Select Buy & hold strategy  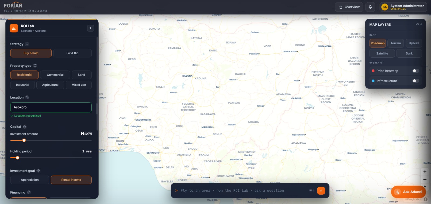(31, 53)
